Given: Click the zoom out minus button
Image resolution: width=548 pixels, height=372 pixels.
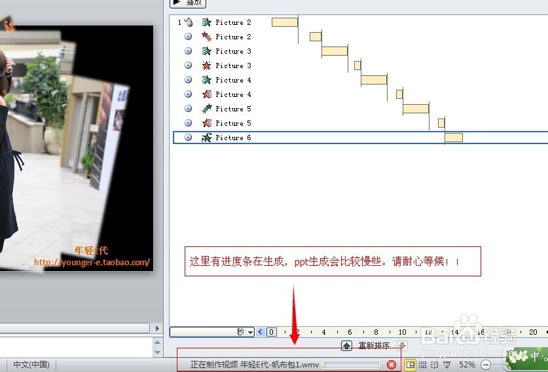Looking at the screenshot, I should pyautogui.click(x=486, y=365).
